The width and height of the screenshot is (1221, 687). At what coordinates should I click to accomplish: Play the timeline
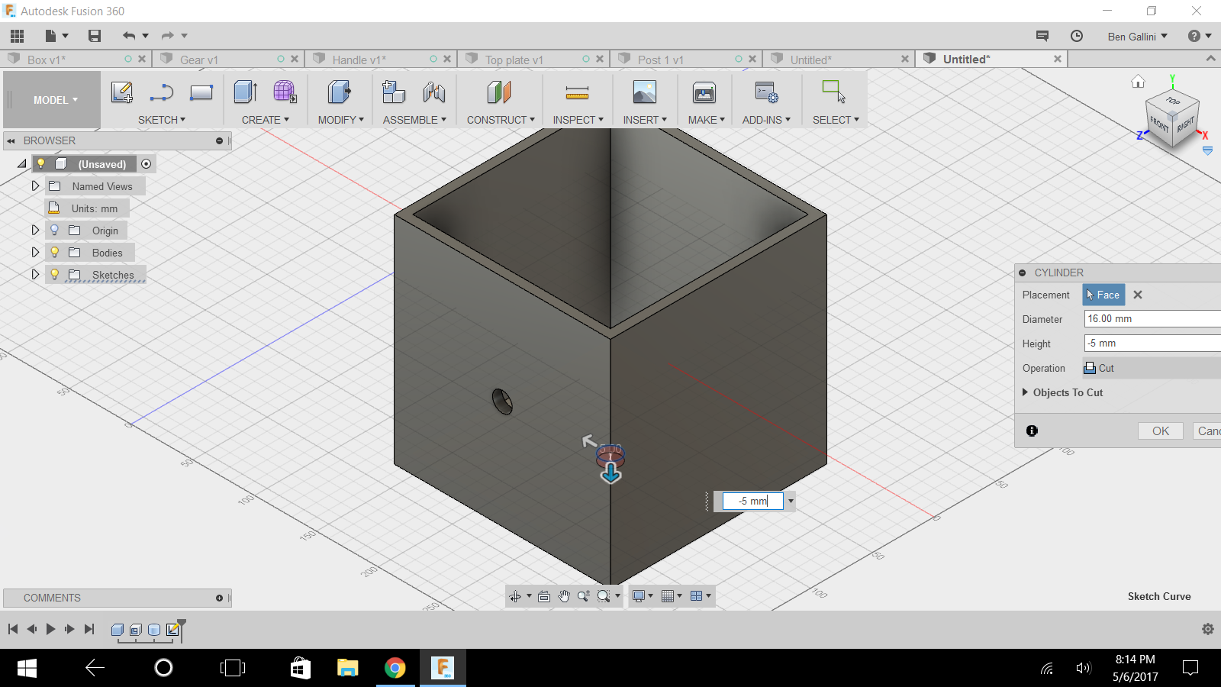point(50,629)
